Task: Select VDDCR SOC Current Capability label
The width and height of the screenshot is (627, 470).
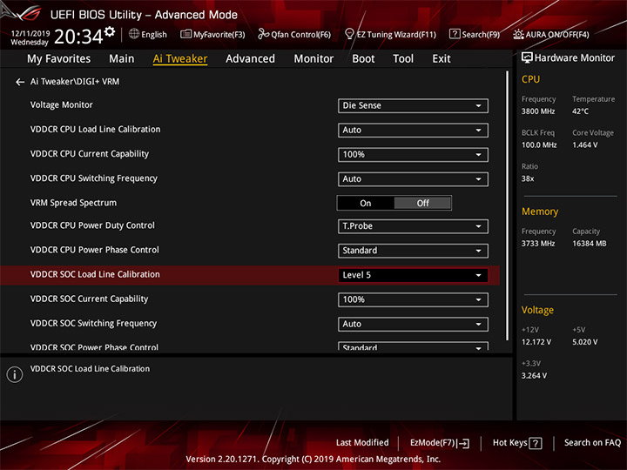Action: 89,299
